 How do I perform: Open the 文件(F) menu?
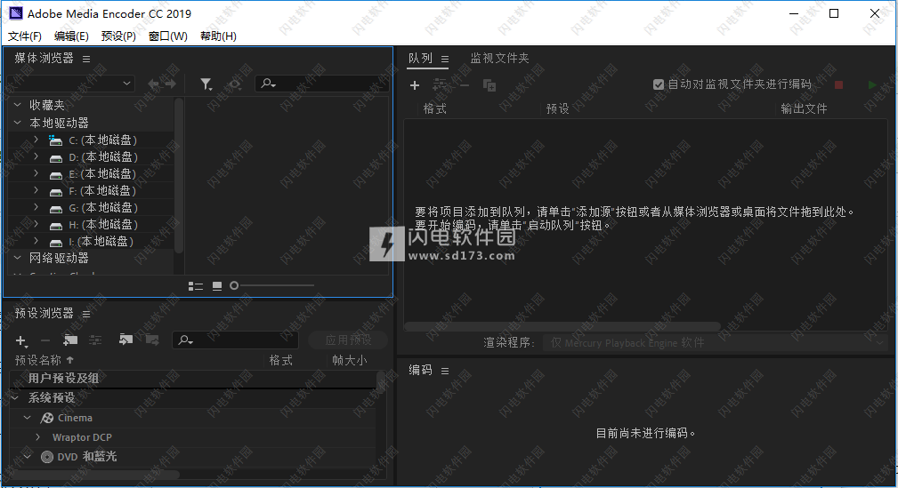(x=25, y=36)
